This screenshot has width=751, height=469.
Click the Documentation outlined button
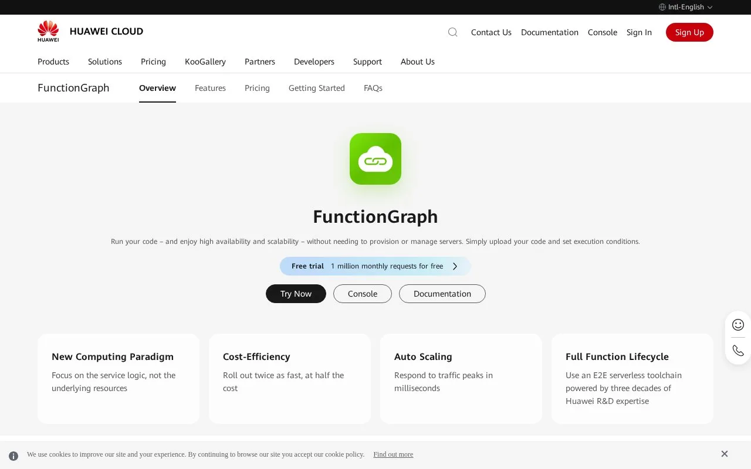(x=442, y=294)
